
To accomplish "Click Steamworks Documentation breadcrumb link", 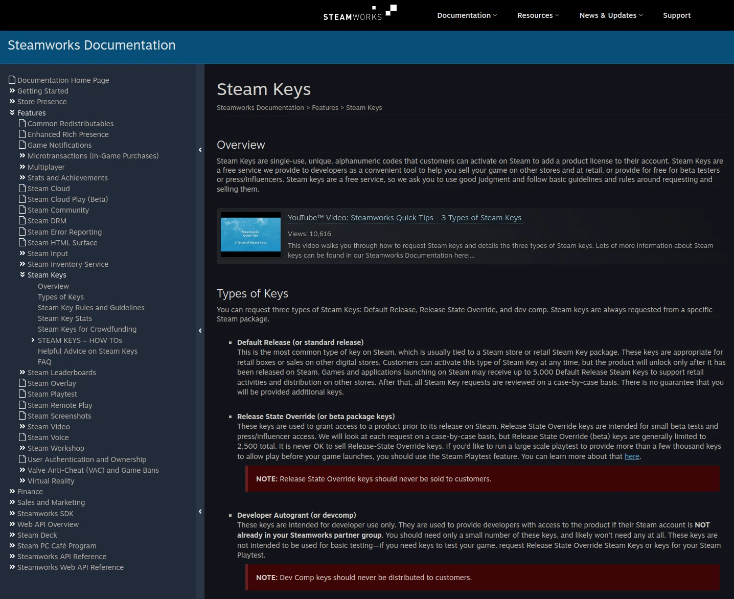I will coord(260,107).
